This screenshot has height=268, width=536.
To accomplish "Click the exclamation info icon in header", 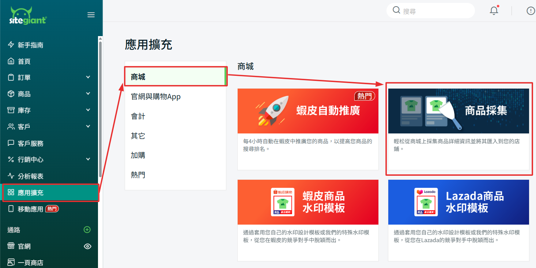I will (x=531, y=11).
